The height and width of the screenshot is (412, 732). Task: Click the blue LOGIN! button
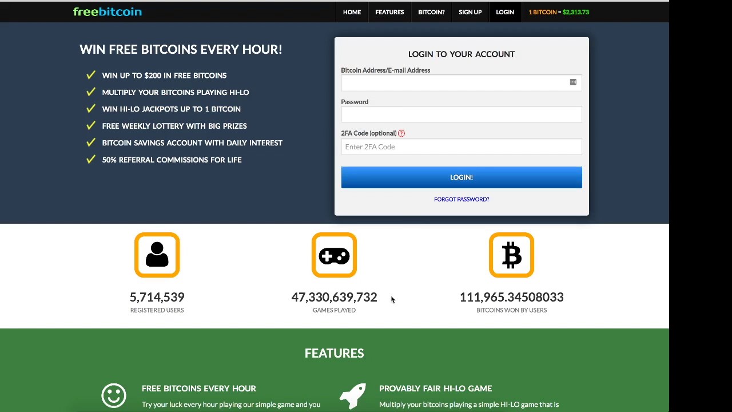coord(462,177)
